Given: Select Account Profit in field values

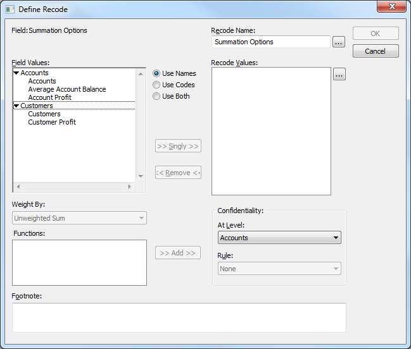Looking at the screenshot, I should 49,97.
